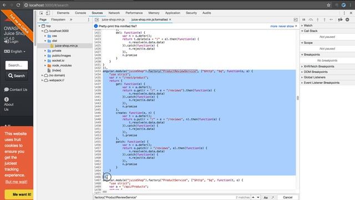Go to next search match arrow
355x200 pixels.
[x=258, y=197]
